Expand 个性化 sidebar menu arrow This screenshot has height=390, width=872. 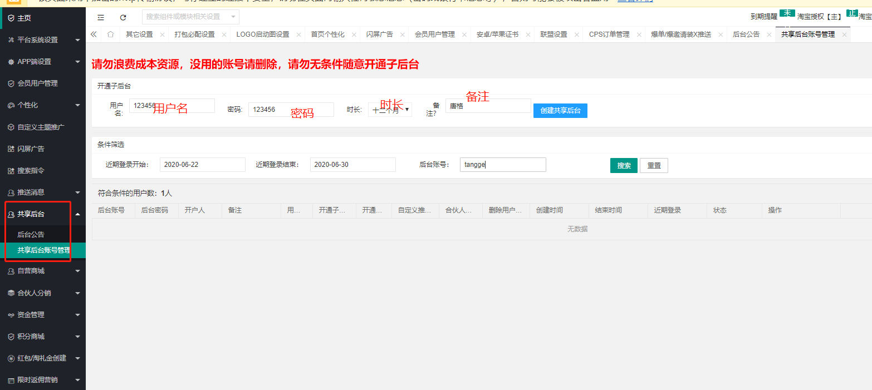tap(77, 105)
